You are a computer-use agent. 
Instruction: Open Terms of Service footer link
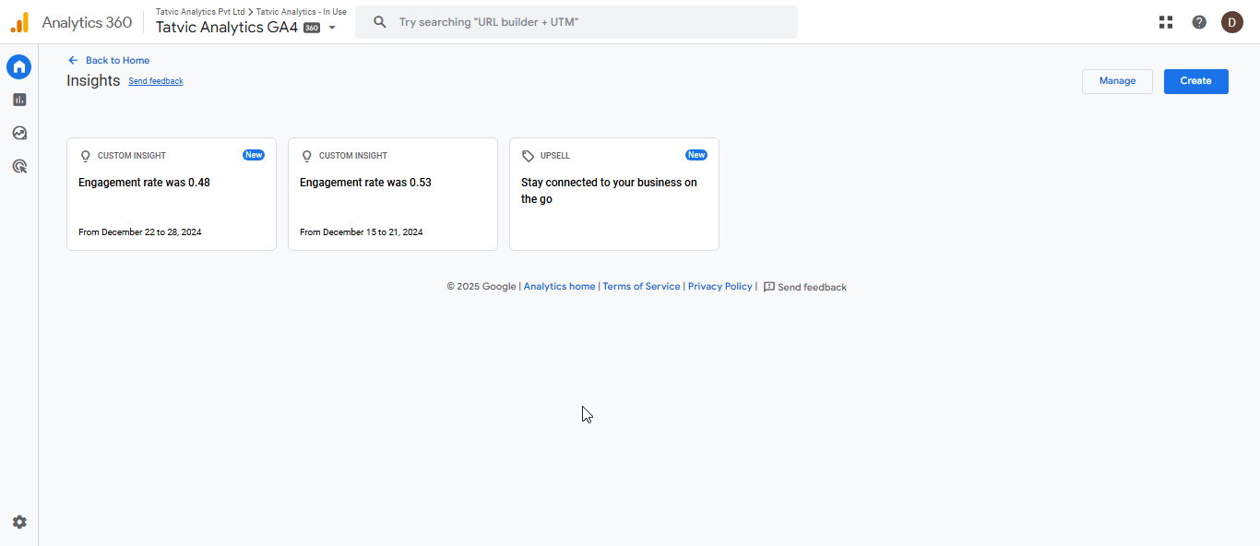point(641,287)
